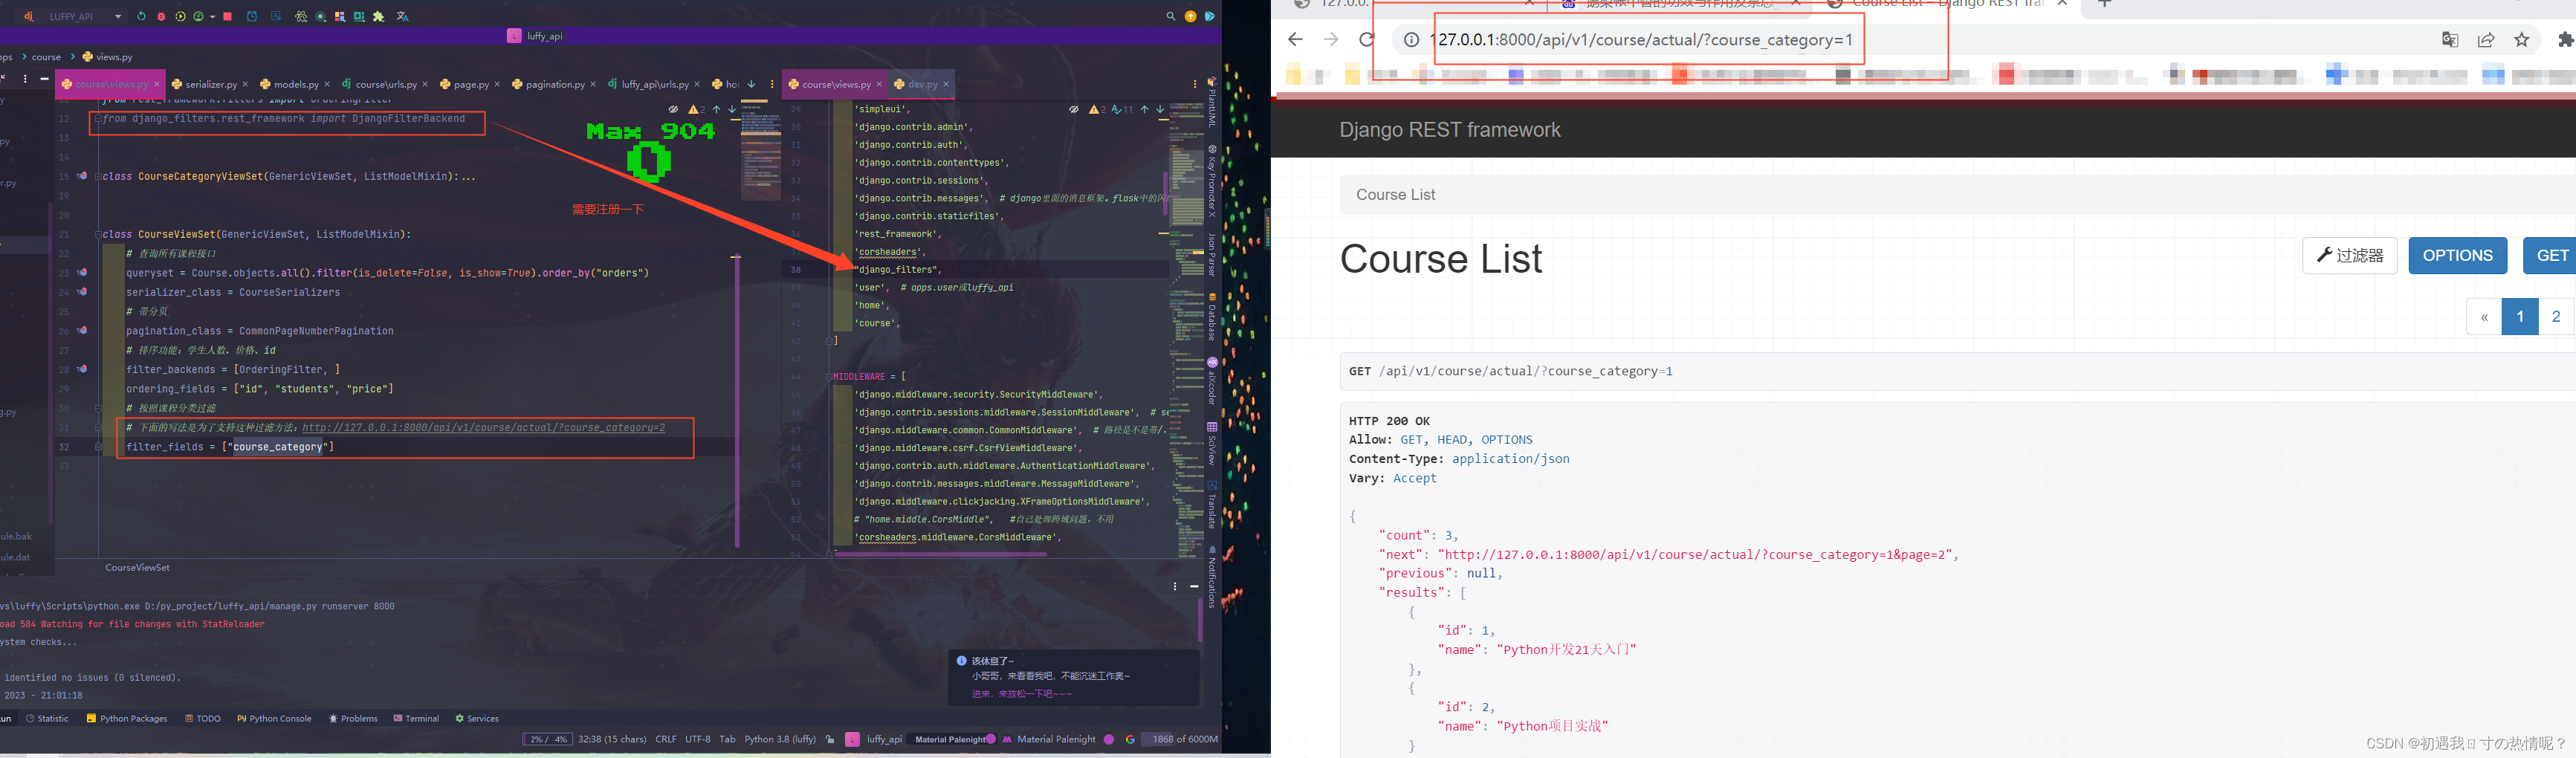
Task: Switch to models.py editor tab
Action: (290, 84)
